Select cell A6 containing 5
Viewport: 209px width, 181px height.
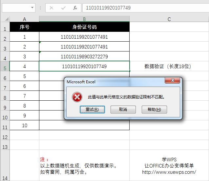[24, 76]
